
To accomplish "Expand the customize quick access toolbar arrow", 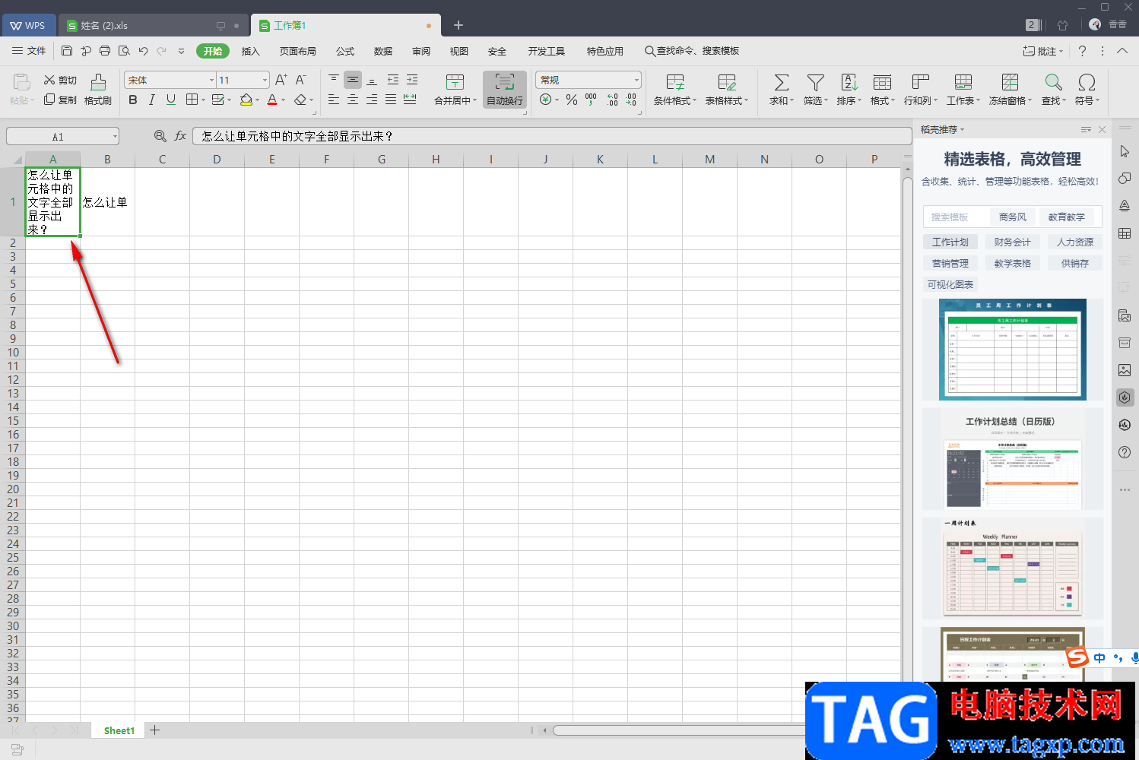I will [181, 51].
